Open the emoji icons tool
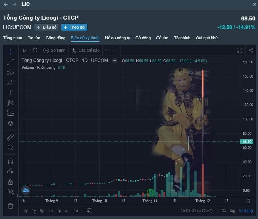258x219 pixels. click(x=10, y=123)
